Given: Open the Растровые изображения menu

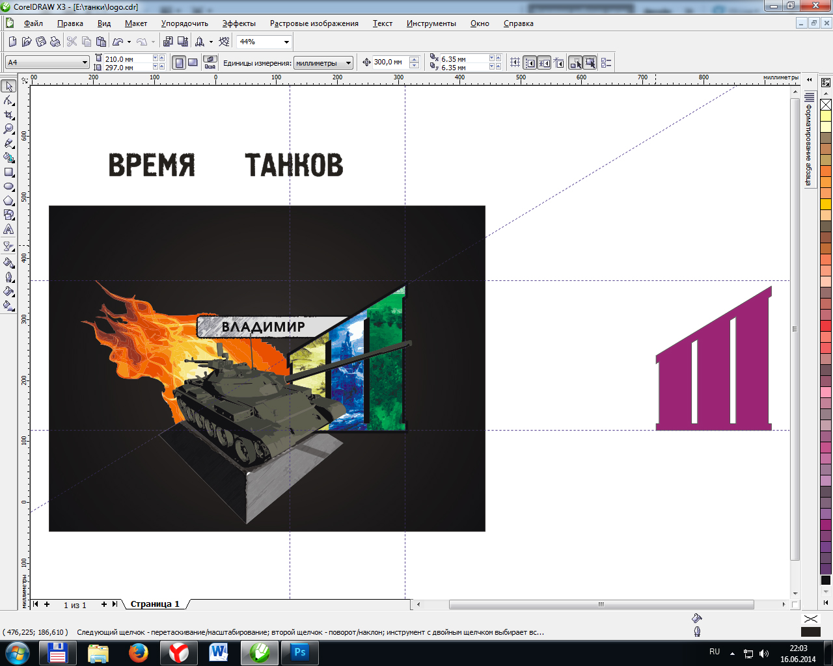Looking at the screenshot, I should [x=314, y=23].
